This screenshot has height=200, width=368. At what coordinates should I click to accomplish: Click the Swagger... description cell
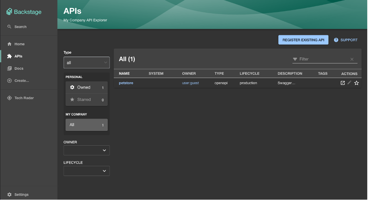[x=286, y=83]
